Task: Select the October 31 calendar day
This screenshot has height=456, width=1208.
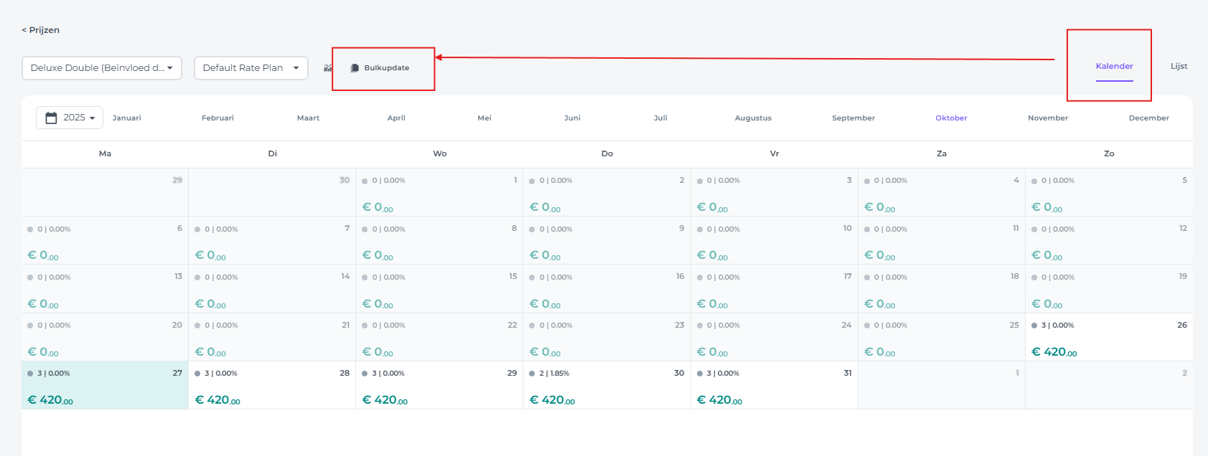Action: [774, 385]
